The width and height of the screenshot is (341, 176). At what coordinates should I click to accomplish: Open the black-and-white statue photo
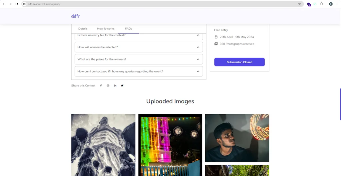tap(103, 145)
